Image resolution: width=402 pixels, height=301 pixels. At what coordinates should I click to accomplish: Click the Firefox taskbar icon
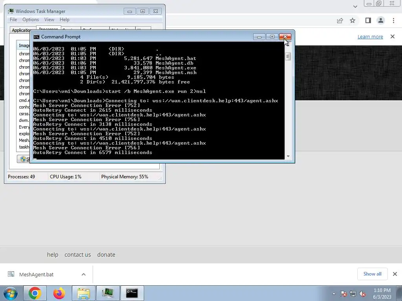click(x=59, y=293)
